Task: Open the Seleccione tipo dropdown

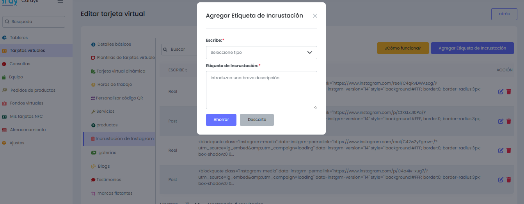Action: 261,53
